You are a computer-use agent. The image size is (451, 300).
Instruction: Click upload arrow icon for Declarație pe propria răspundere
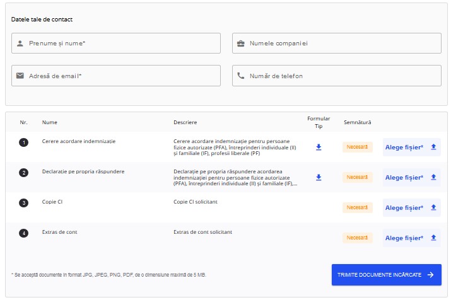click(x=433, y=177)
